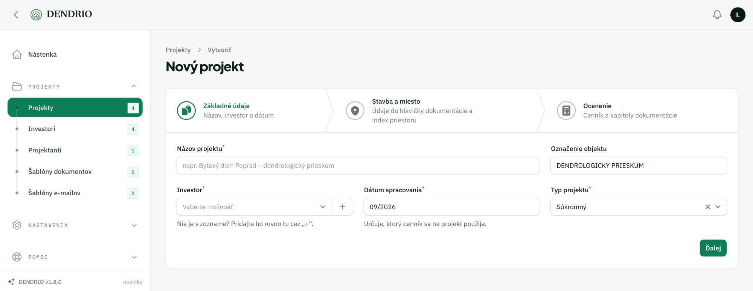This screenshot has height=291, width=753.
Task: Click the Vytvoriť breadcrumb
Action: [219, 50]
